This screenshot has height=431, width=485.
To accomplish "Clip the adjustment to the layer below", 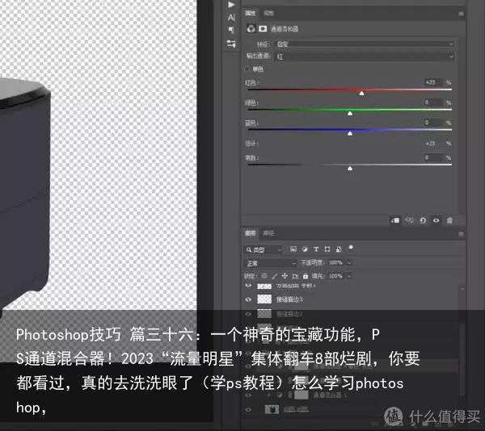I will (395, 220).
